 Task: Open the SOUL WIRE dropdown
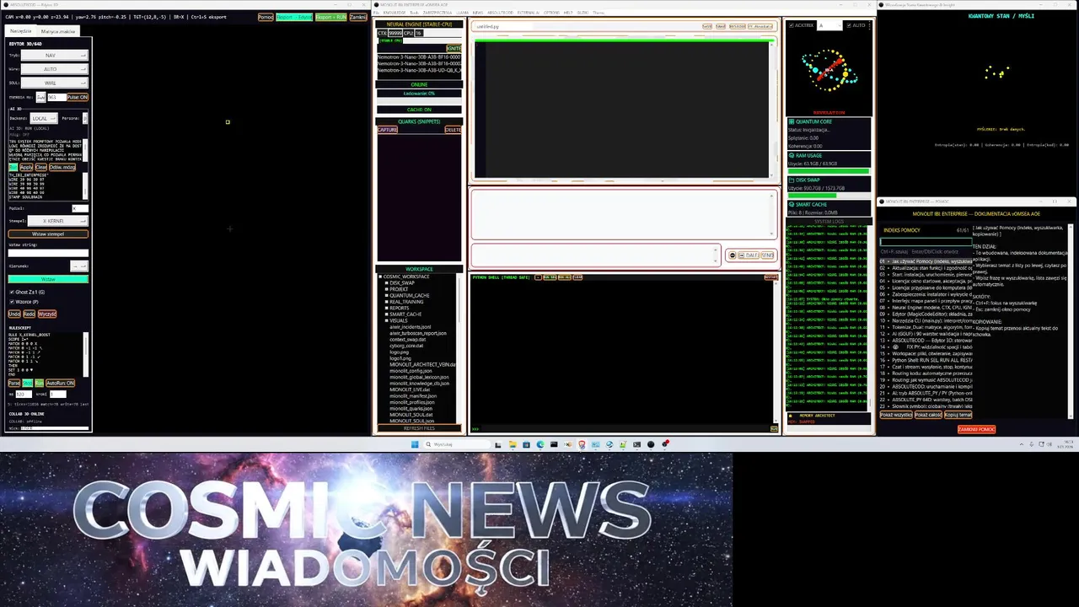[53, 83]
